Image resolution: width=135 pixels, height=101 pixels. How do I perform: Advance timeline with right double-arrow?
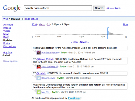(x=126, y=37)
